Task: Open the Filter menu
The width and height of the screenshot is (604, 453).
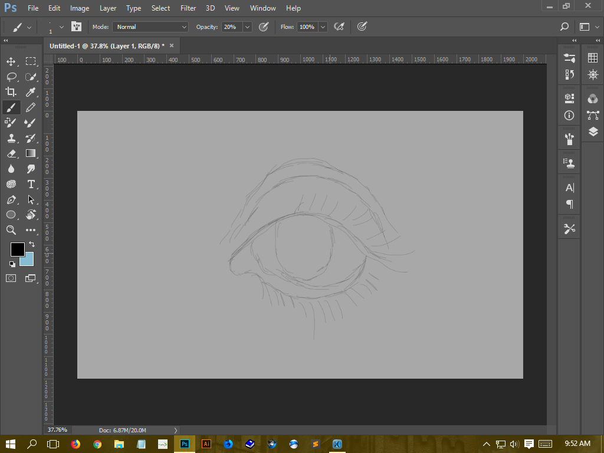Action: 188,8
